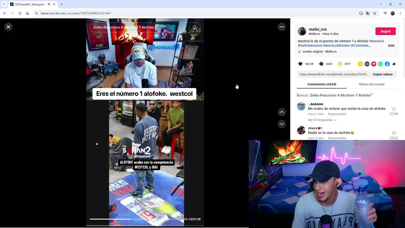Open Chrome three-dot menu
This screenshot has width=405, height=228.
click(x=400, y=13)
